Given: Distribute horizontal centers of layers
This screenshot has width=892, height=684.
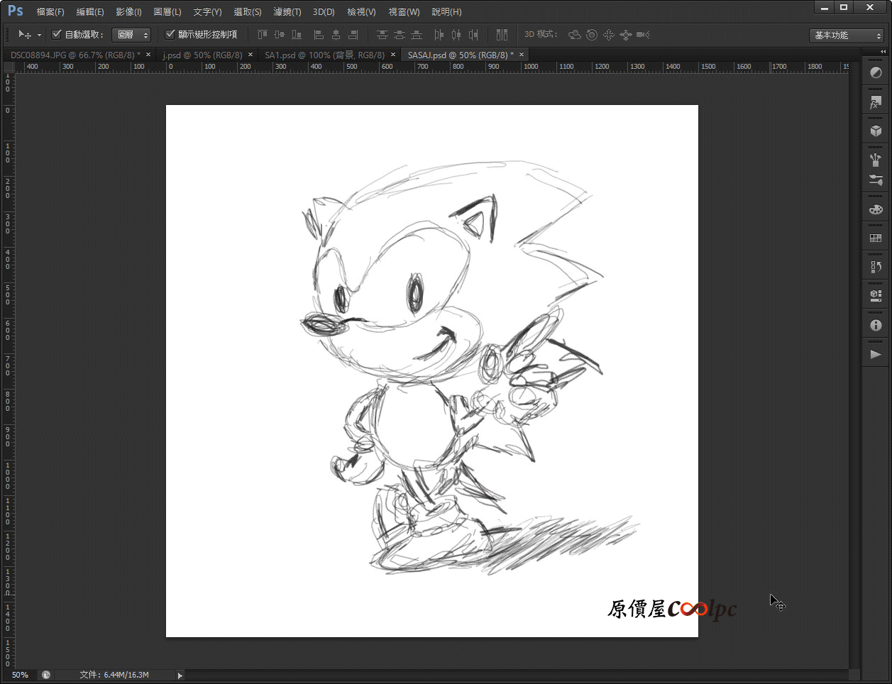Looking at the screenshot, I should pyautogui.click(x=456, y=34).
